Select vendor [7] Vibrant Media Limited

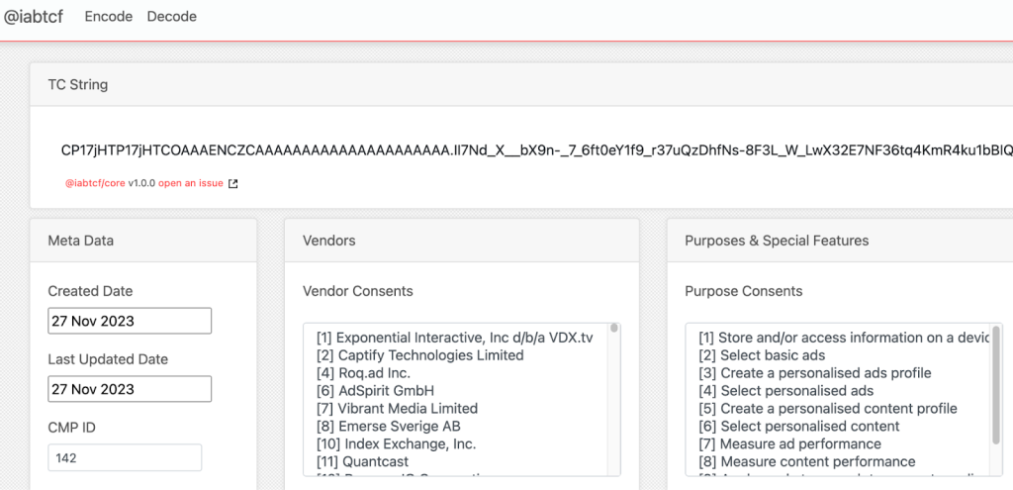397,409
